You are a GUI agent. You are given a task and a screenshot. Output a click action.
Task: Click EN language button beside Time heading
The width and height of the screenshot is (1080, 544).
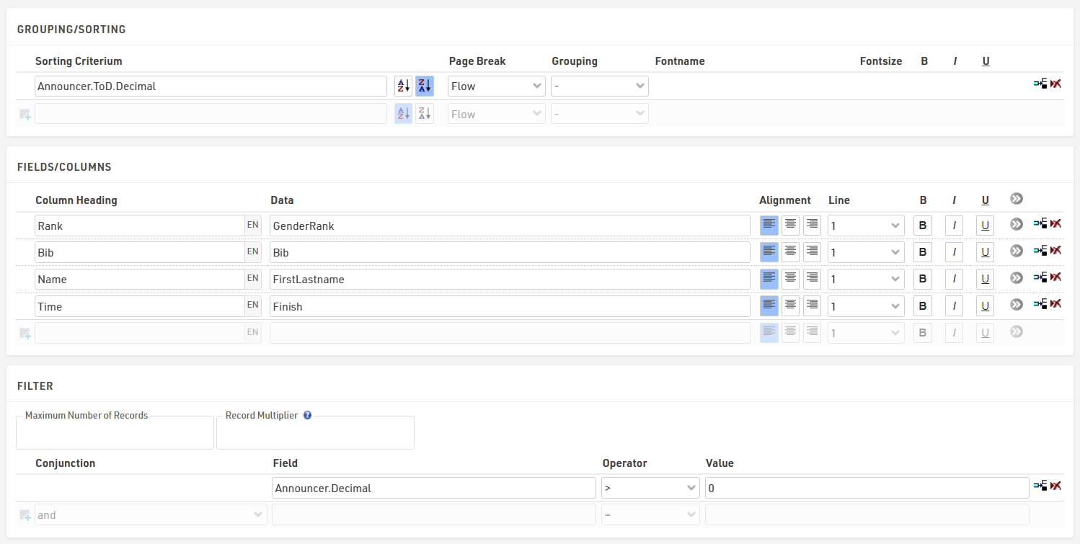[x=253, y=306]
